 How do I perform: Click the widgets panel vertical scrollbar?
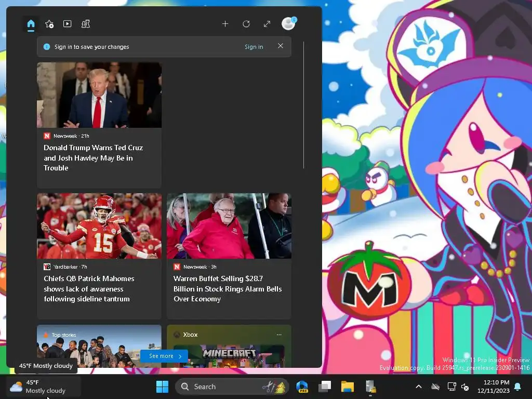303,105
